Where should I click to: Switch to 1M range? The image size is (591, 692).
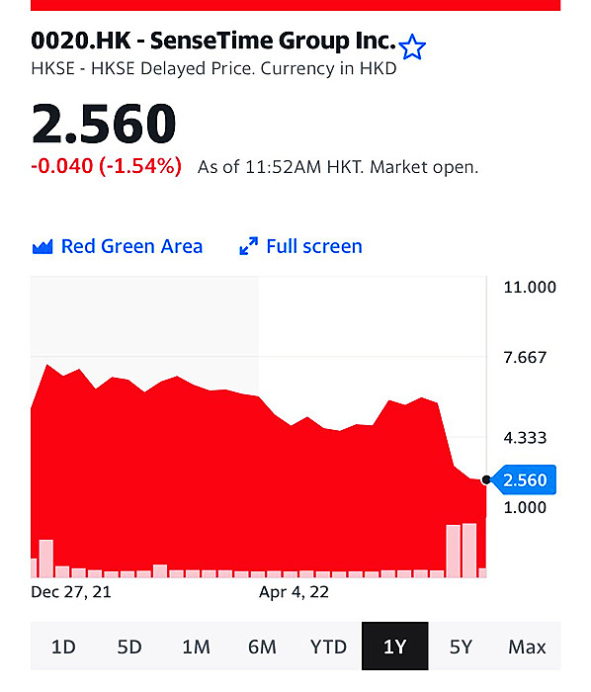point(197,647)
